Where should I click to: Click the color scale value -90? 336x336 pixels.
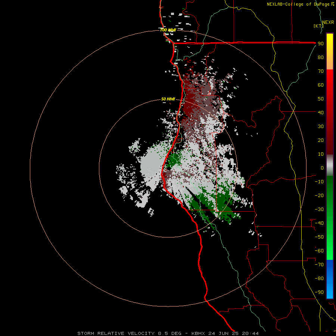click(x=319, y=292)
